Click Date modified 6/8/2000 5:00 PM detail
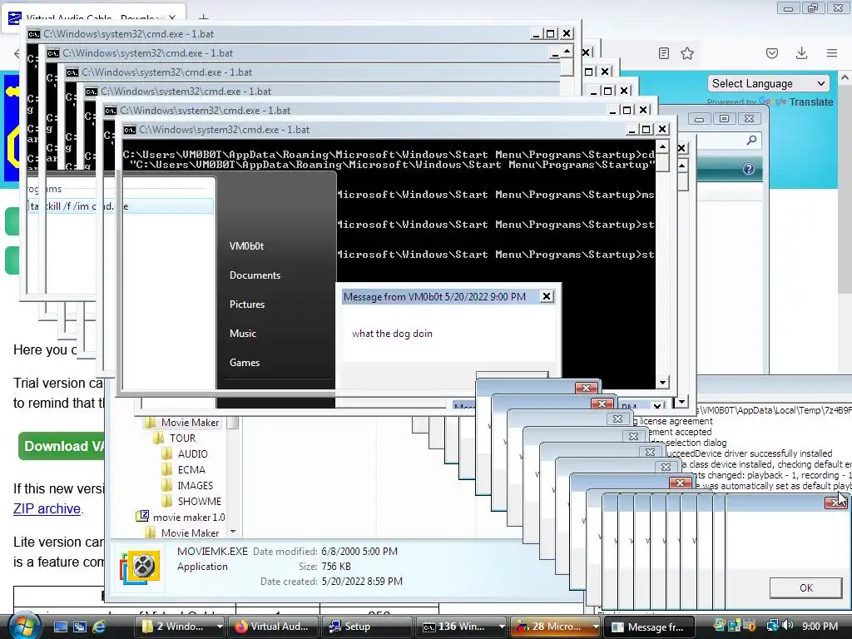Image resolution: width=852 pixels, height=639 pixels. (x=325, y=552)
